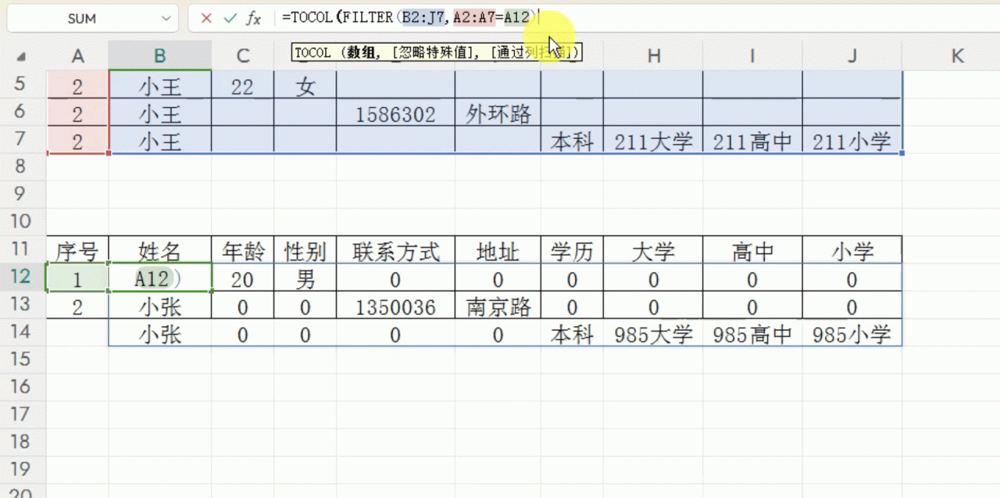This screenshot has height=498, width=1000.
Task: Click cell G7 containing 本科
Action: pos(572,142)
